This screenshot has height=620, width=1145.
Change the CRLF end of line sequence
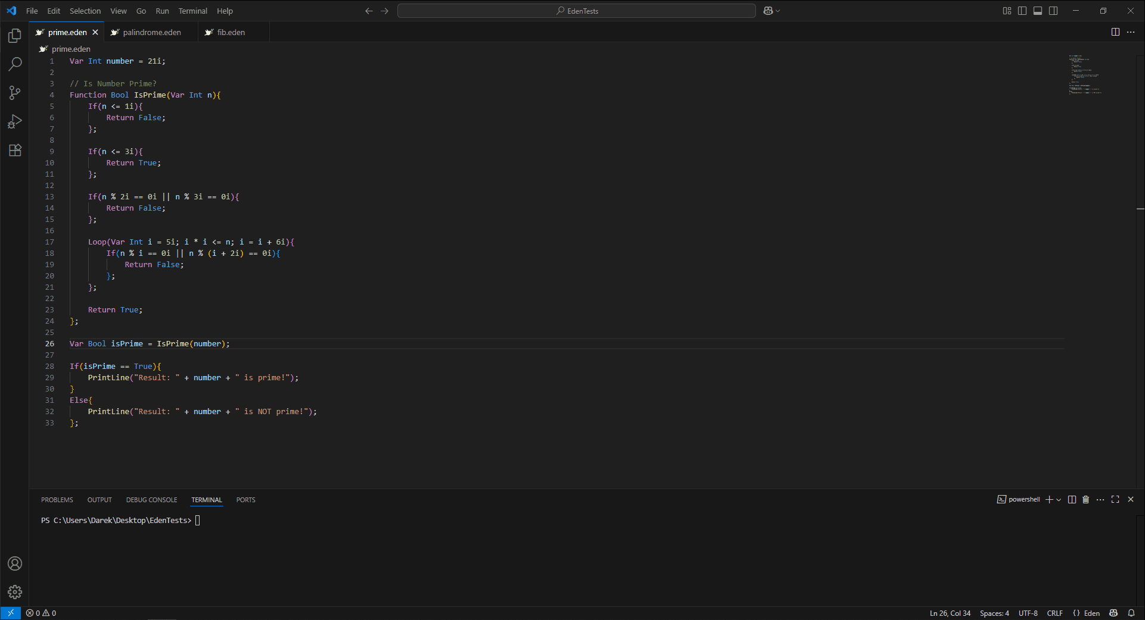click(x=1054, y=613)
